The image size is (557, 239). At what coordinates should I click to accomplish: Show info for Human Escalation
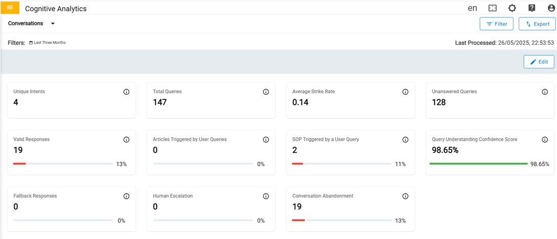point(266,196)
